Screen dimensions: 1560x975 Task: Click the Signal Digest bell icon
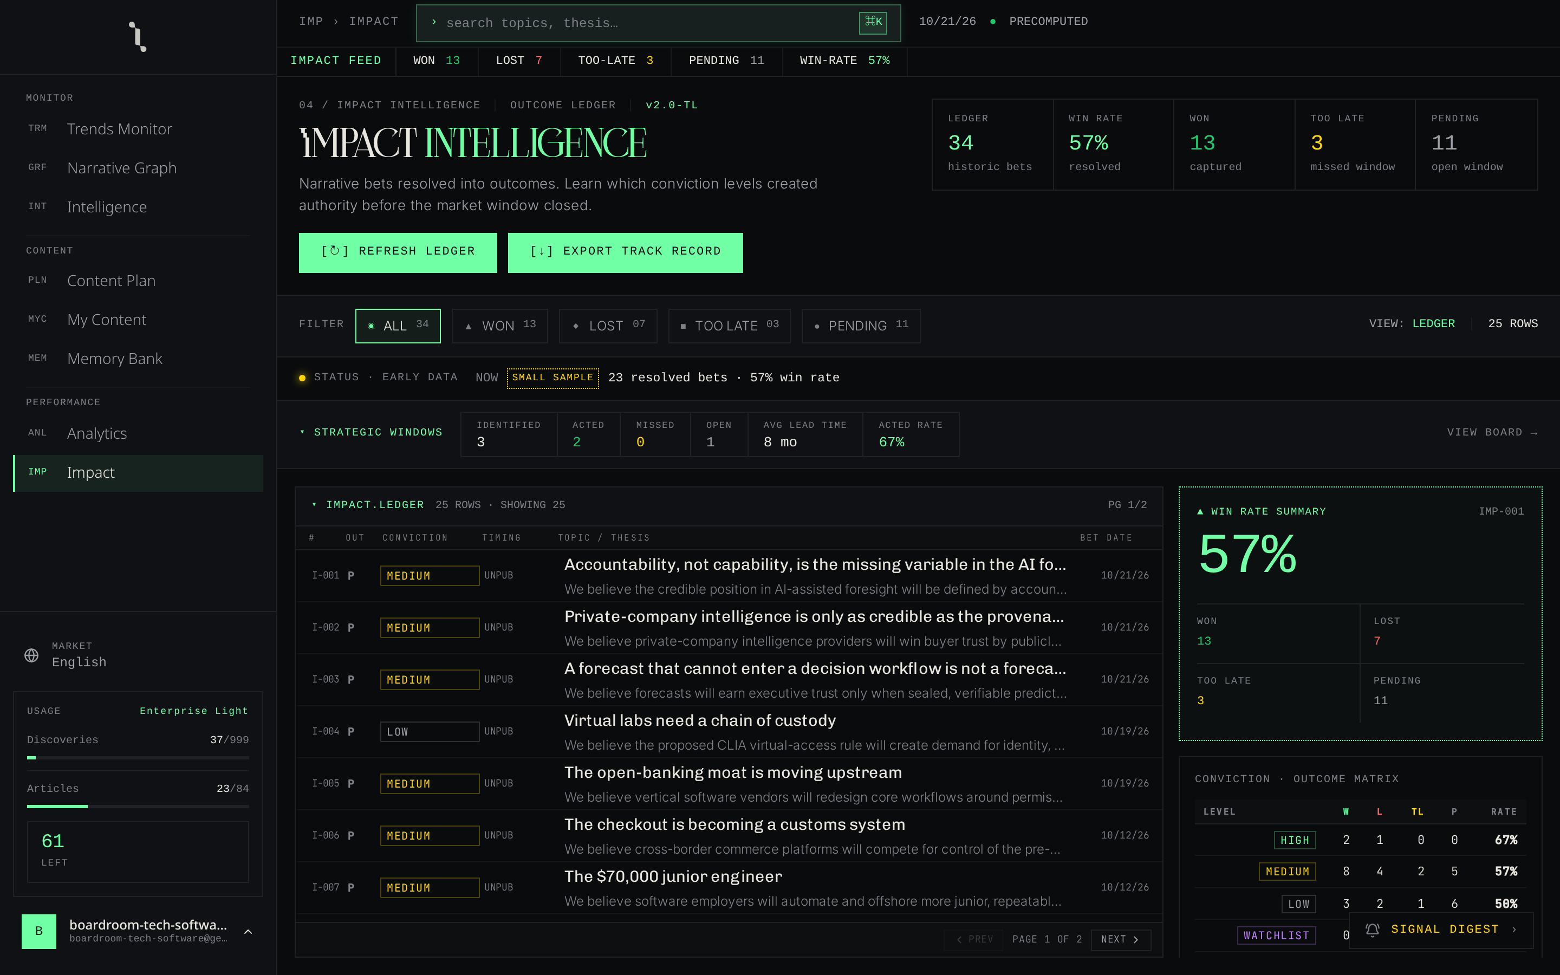pos(1373,929)
